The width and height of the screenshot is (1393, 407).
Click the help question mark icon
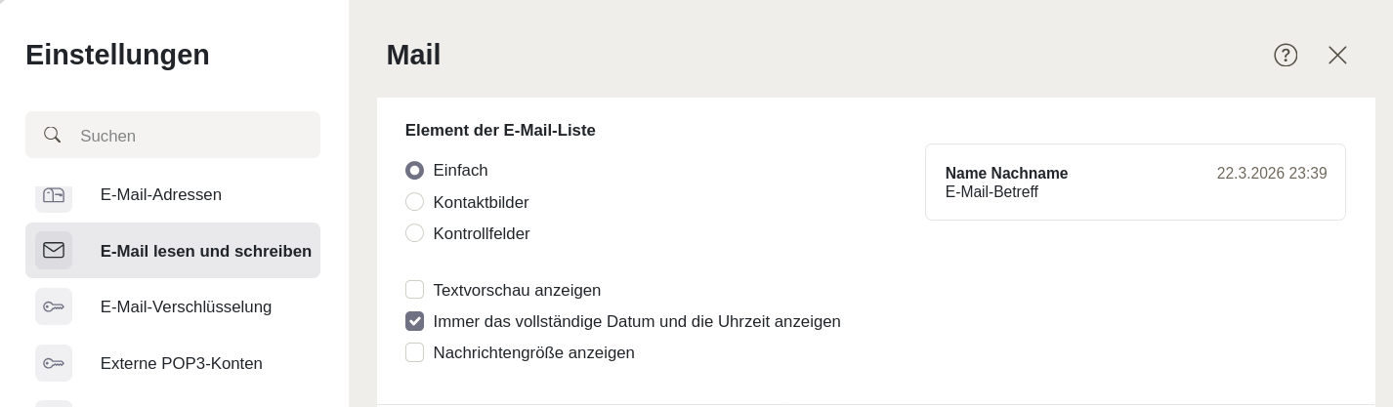pyautogui.click(x=1286, y=56)
